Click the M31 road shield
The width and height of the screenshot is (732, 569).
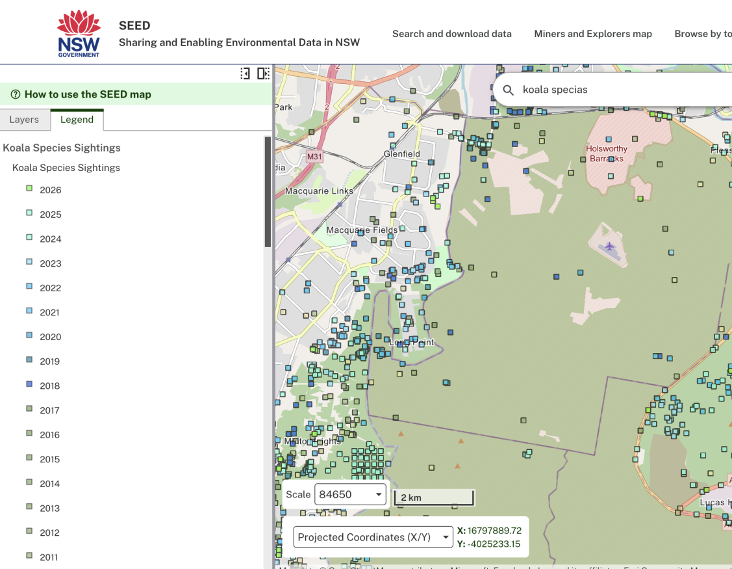pos(314,157)
